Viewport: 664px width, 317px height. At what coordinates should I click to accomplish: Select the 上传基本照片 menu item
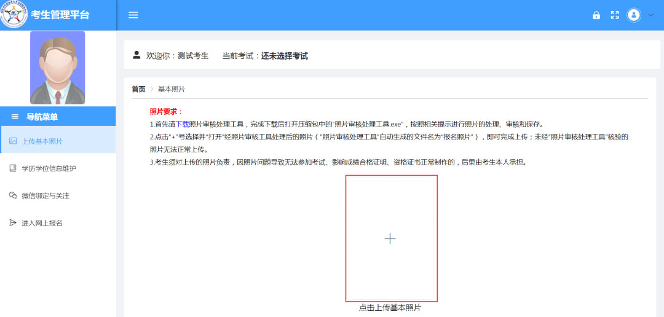42,141
